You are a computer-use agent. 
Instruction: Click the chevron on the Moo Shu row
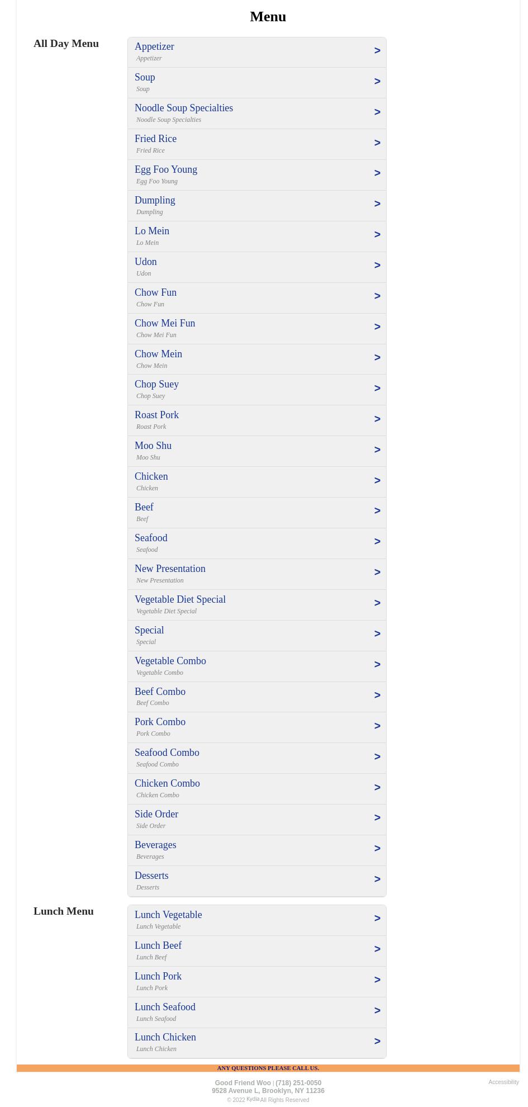tap(377, 450)
